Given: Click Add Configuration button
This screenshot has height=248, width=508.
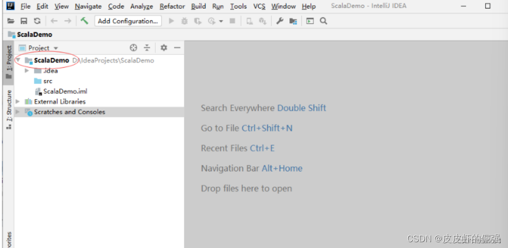Looking at the screenshot, I should (128, 21).
